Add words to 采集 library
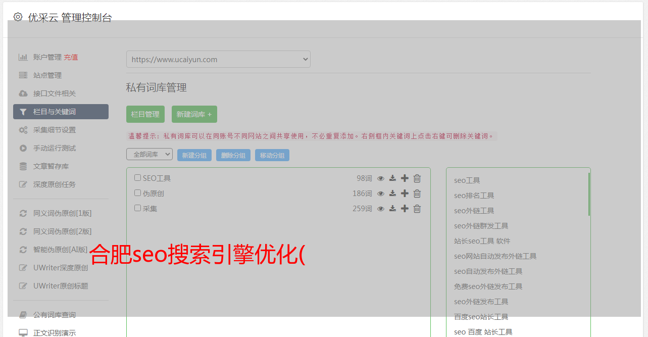This screenshot has width=648, height=337. click(x=405, y=209)
